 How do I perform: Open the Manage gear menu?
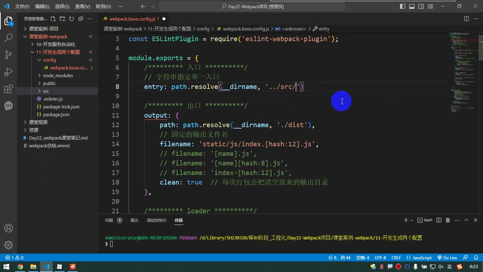[8, 245]
